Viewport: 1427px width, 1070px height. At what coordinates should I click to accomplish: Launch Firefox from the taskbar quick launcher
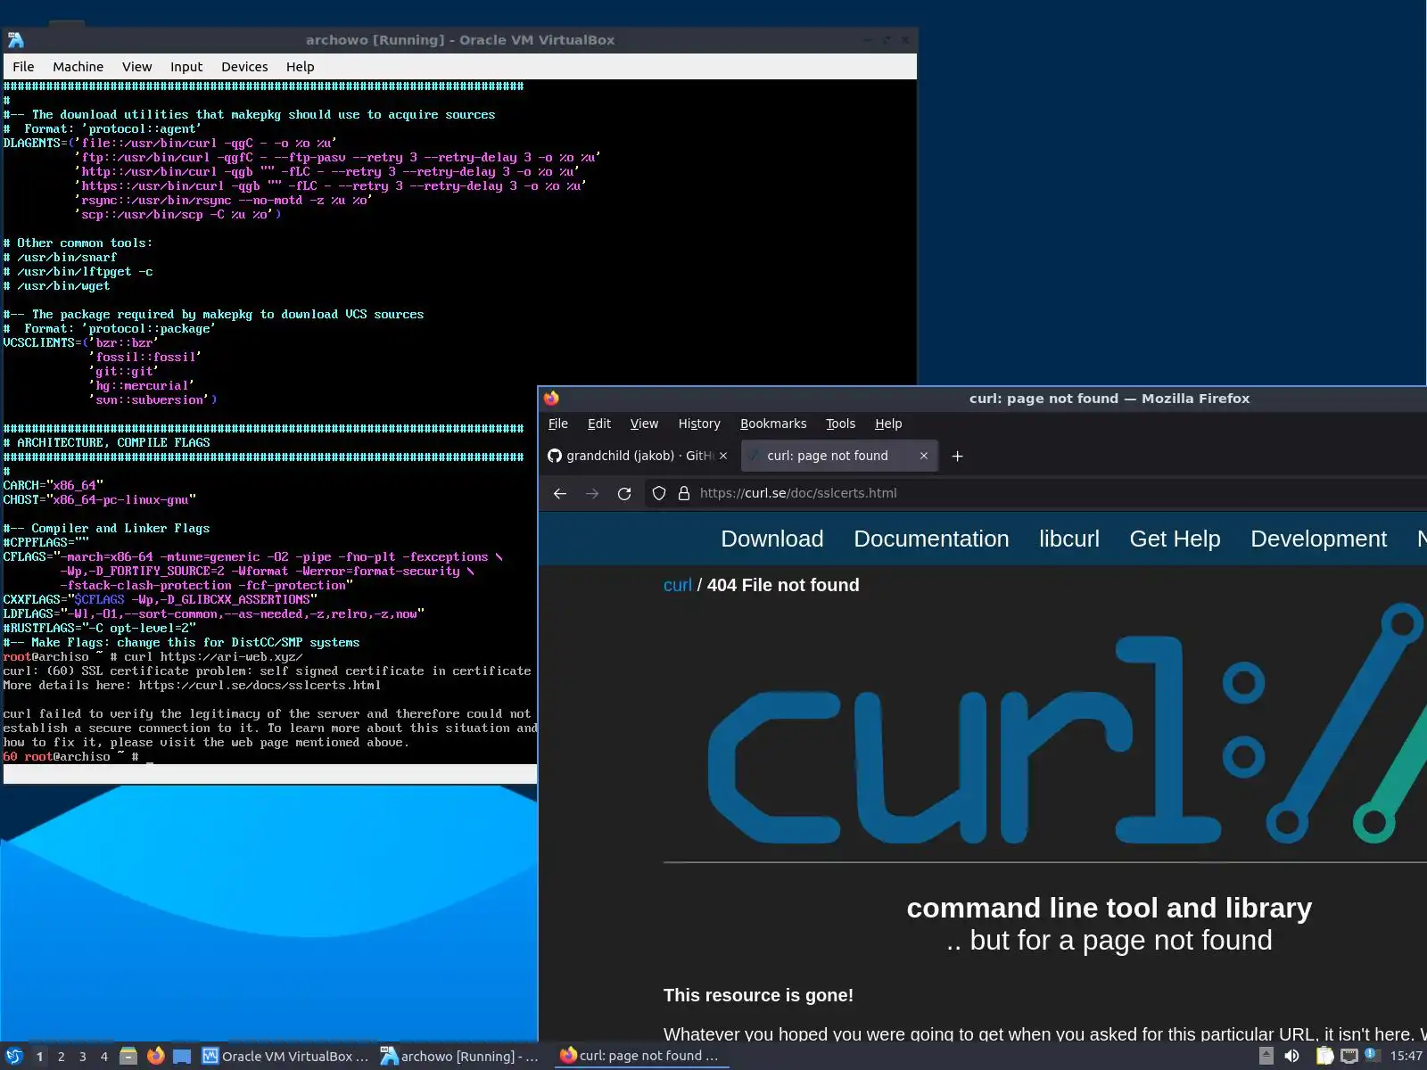tap(156, 1057)
